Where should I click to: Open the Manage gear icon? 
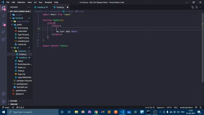(4, 102)
